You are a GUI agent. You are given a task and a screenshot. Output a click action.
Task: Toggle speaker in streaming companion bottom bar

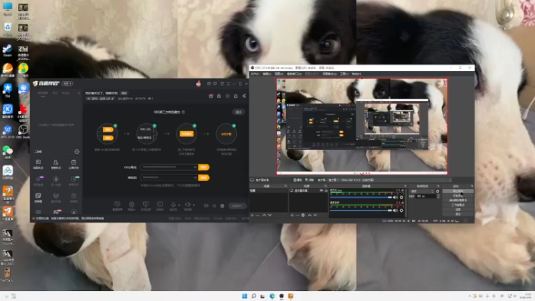click(x=188, y=205)
